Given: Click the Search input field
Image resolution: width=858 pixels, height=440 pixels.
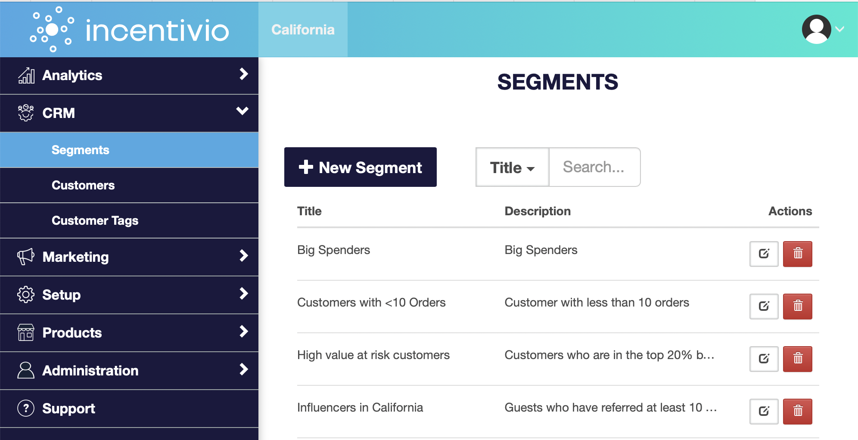Looking at the screenshot, I should (594, 167).
